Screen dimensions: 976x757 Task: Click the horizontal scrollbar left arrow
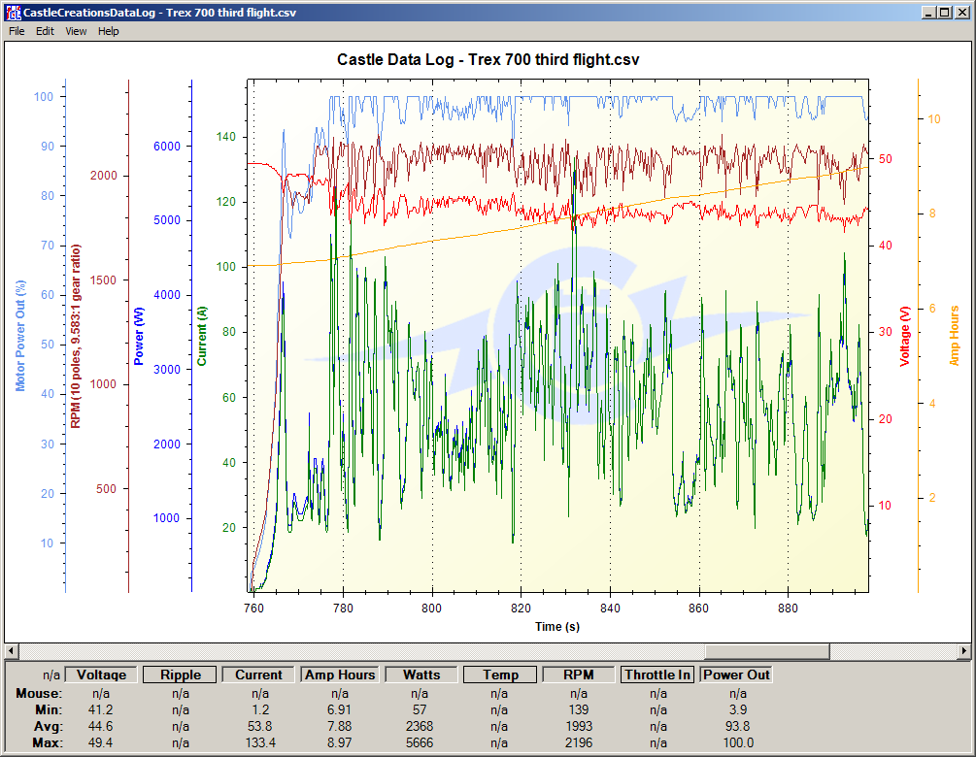[12, 651]
